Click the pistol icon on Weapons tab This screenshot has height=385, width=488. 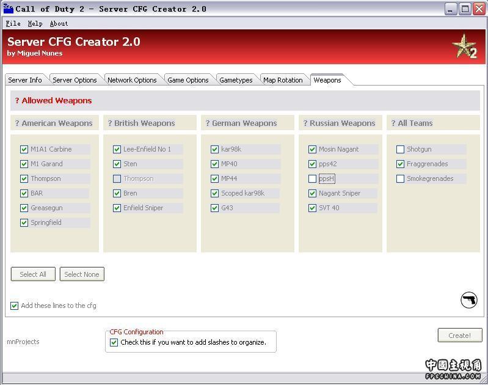pyautogui.click(x=468, y=300)
